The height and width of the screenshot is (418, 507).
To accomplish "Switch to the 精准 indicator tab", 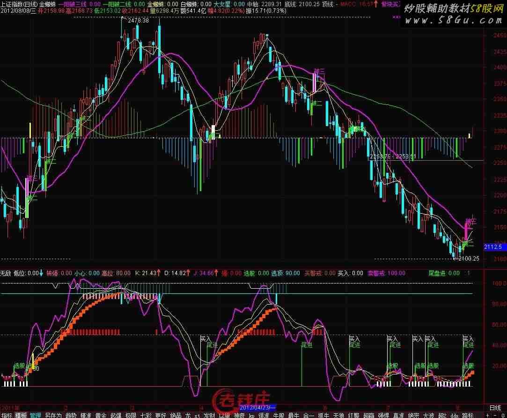I will (x=86, y=415).
